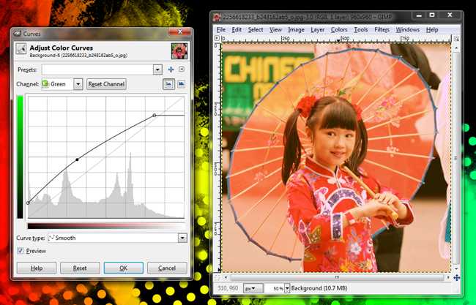Open the Tools menu

(x=361, y=30)
